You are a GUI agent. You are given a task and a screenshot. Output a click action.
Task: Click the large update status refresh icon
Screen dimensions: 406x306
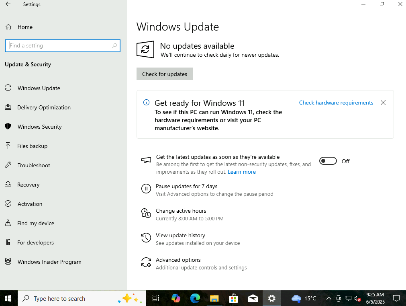pos(145,49)
